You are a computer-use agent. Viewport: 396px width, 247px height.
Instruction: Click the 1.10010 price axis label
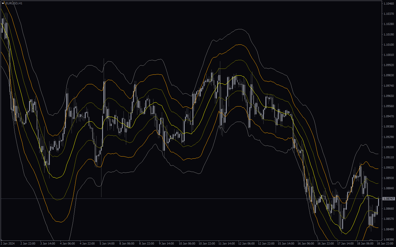[x=389, y=55]
